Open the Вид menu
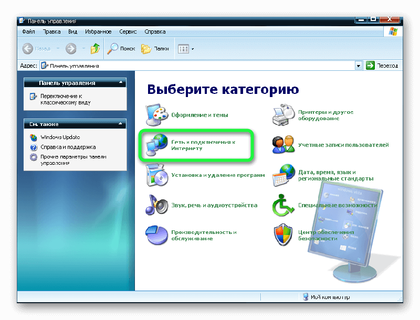 [x=72, y=31]
